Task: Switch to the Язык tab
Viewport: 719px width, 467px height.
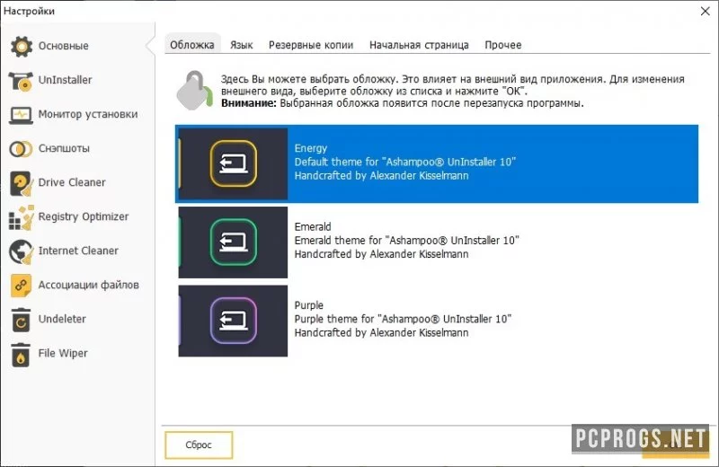Action: tap(241, 45)
